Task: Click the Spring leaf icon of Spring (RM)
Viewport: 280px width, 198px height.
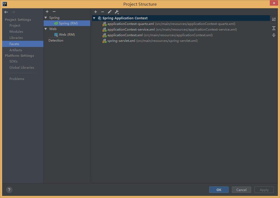Action: click(56, 23)
